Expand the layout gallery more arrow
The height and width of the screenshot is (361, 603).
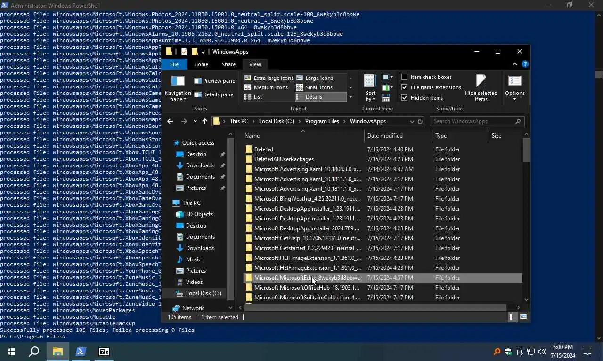(350, 97)
